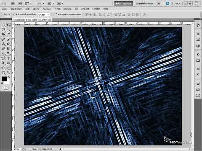
Task: Select the Crop tool
Action: (x=3, y=34)
